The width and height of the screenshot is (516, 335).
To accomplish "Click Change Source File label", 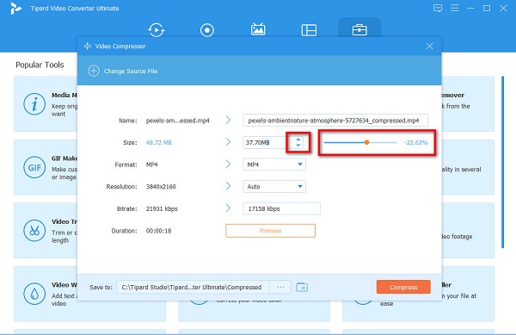I will pyautogui.click(x=131, y=71).
